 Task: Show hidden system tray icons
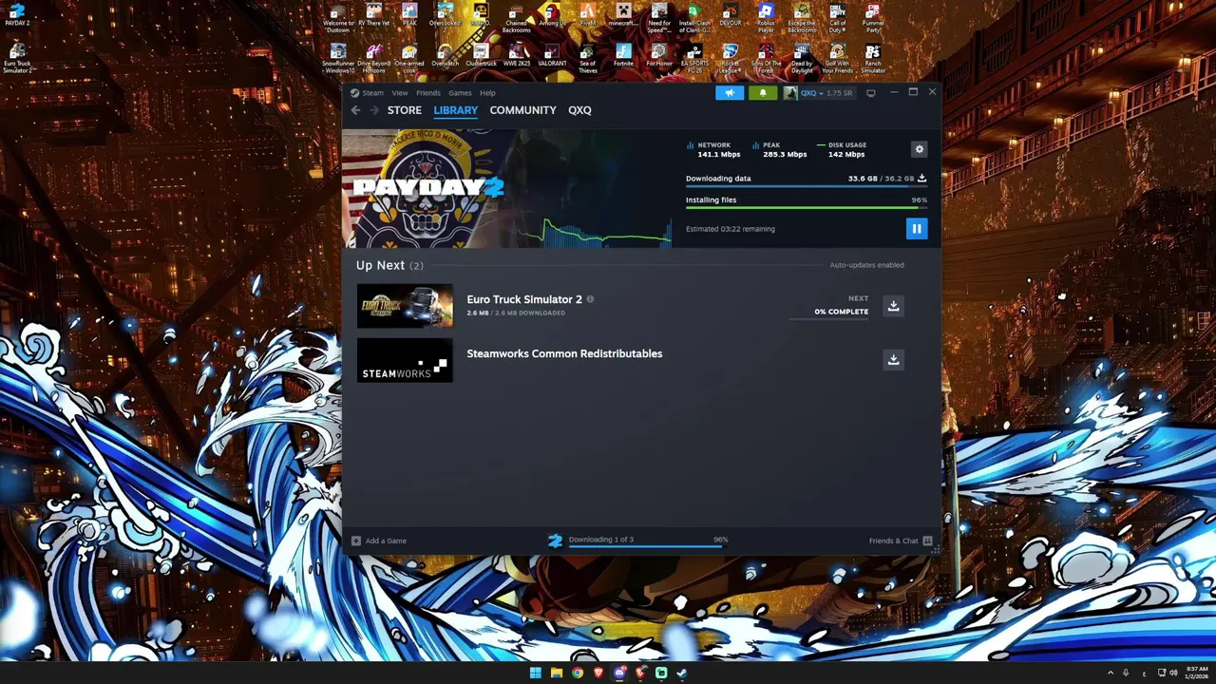pyautogui.click(x=1111, y=673)
